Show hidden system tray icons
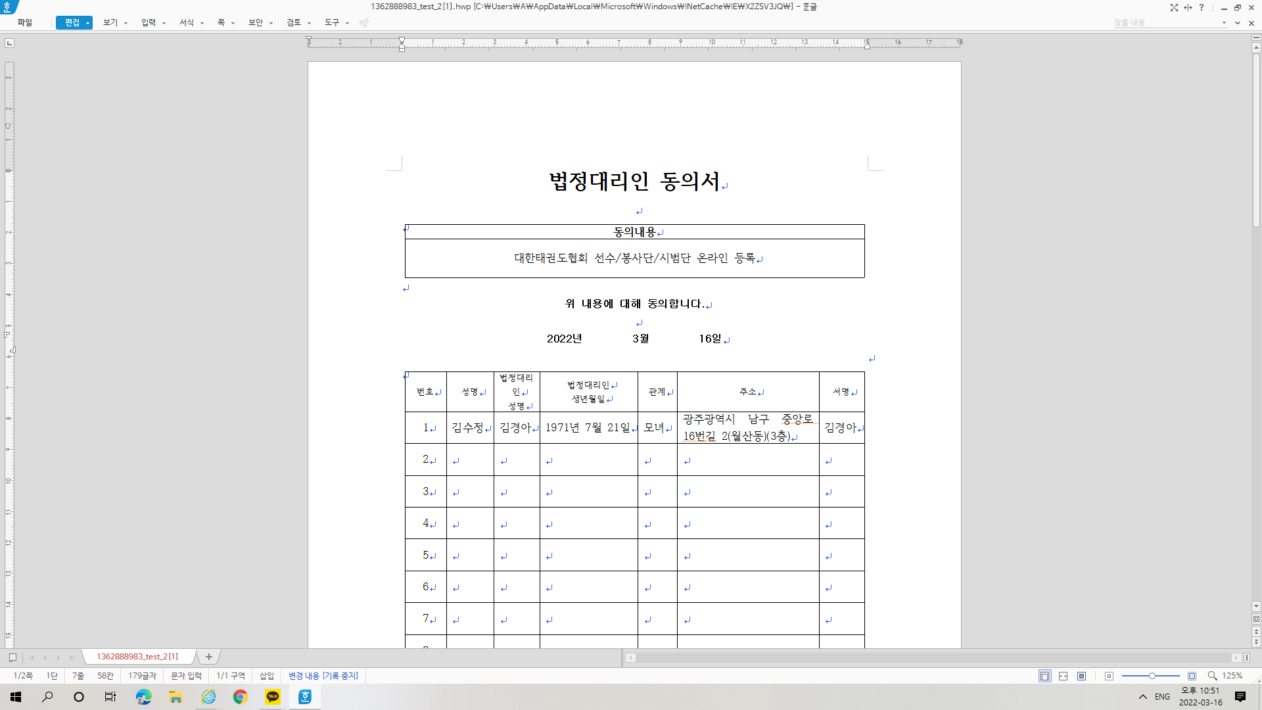This screenshot has width=1262, height=710. (1143, 697)
